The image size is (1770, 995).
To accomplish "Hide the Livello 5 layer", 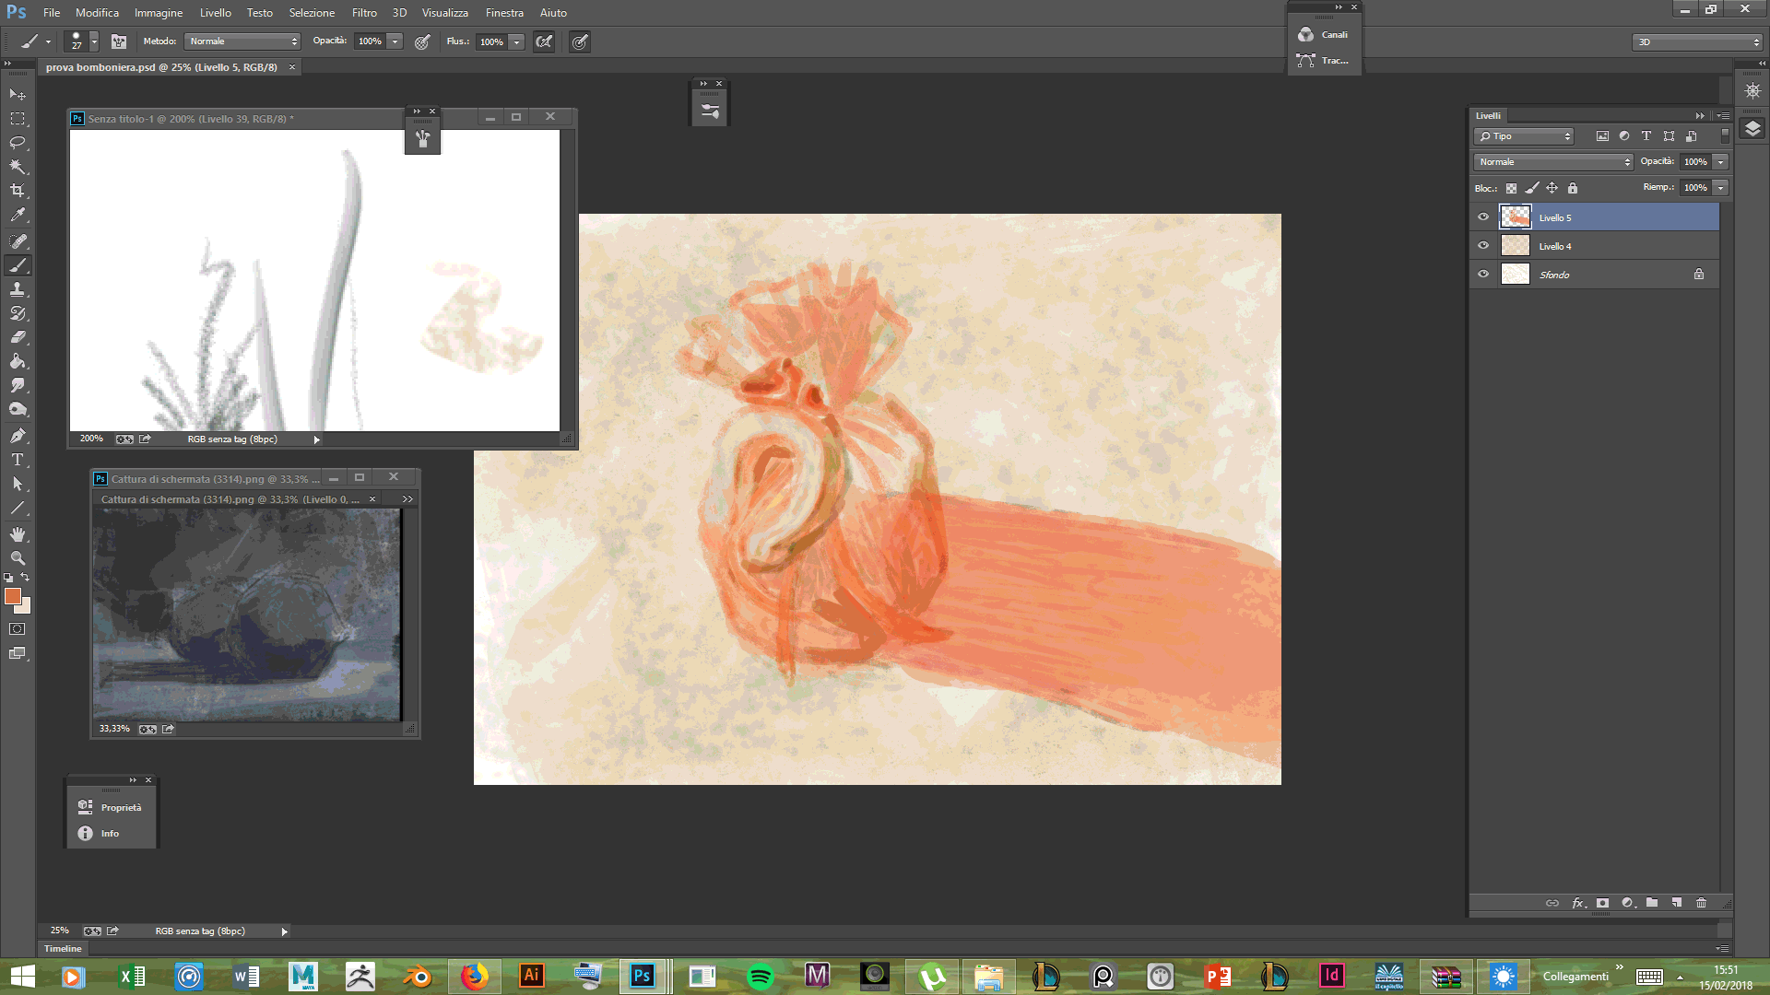I will (x=1483, y=217).
